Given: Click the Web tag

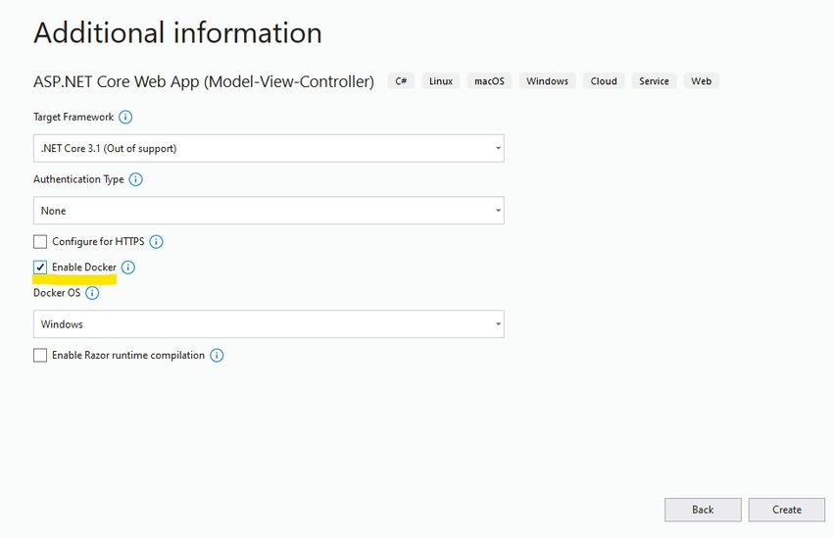Looking at the screenshot, I should (702, 80).
